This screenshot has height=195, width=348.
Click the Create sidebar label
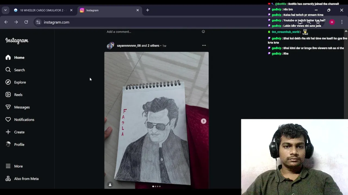point(19,132)
